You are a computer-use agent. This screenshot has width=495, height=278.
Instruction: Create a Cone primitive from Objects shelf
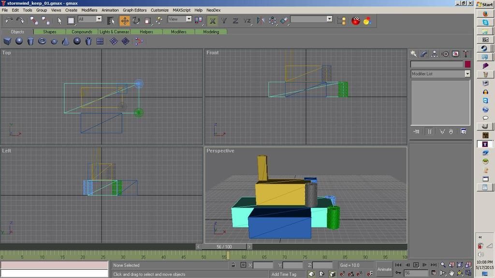pyautogui.click(x=65, y=42)
